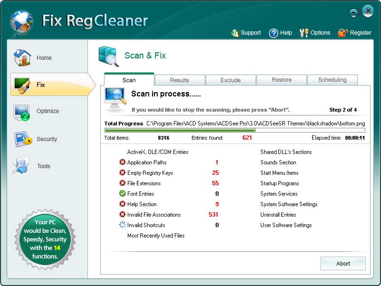Click the Security sidebar icon
This screenshot has width=381, height=286.
pyautogui.click(x=22, y=139)
